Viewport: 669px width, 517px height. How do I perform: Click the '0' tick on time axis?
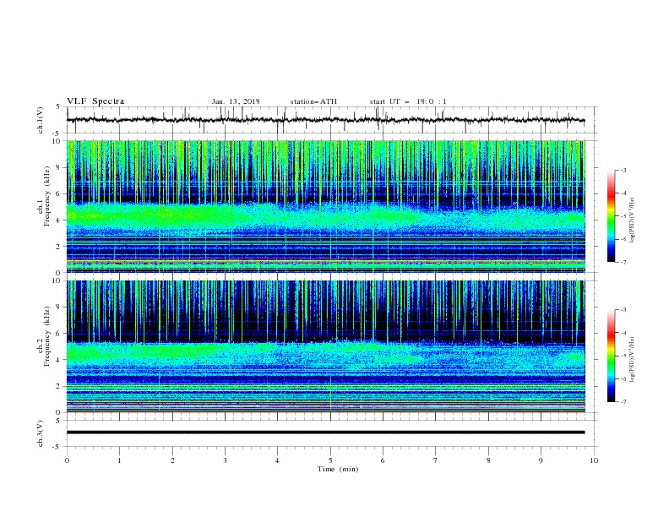pyautogui.click(x=67, y=460)
